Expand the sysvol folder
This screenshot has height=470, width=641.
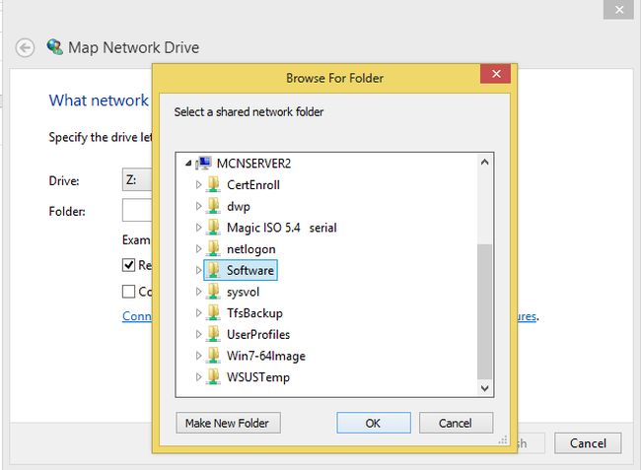(198, 291)
